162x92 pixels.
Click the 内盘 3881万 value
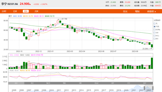[x=158, y=2]
